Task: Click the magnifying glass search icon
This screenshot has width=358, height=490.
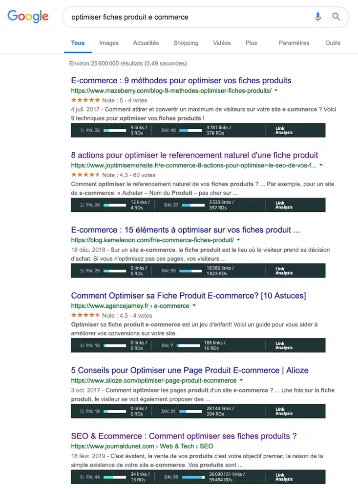Action: 336,17
